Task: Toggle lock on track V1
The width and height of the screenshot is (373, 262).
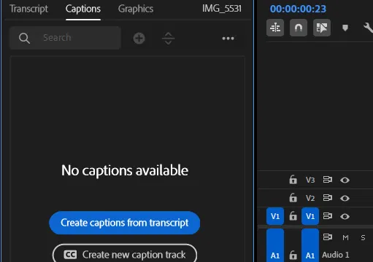Action: click(293, 215)
